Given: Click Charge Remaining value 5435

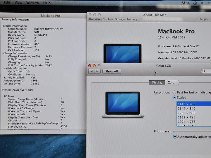Looking at the screenshot, I should click(x=49, y=56).
